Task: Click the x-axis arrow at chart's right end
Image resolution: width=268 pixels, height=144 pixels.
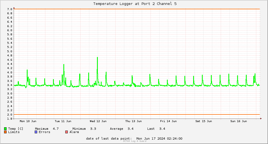Action: click(261, 119)
